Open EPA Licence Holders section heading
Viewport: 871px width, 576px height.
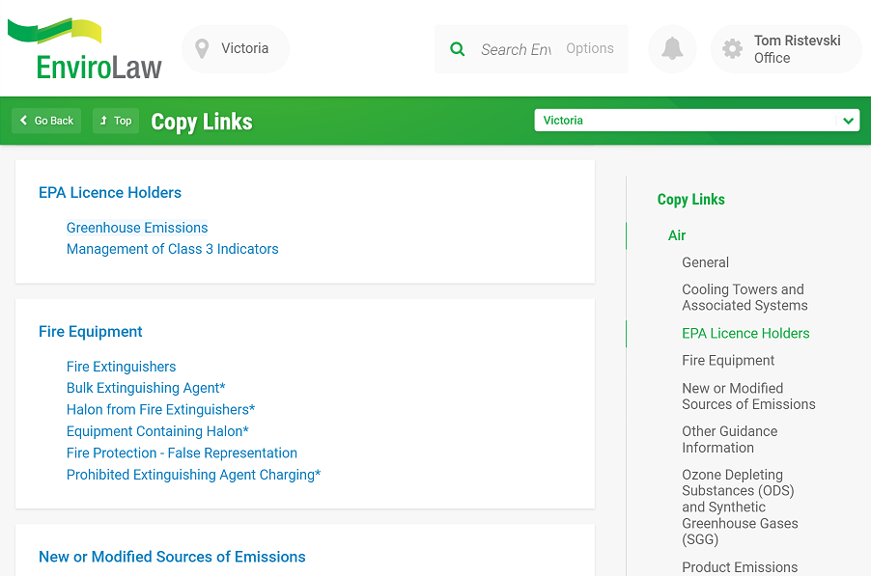110,193
